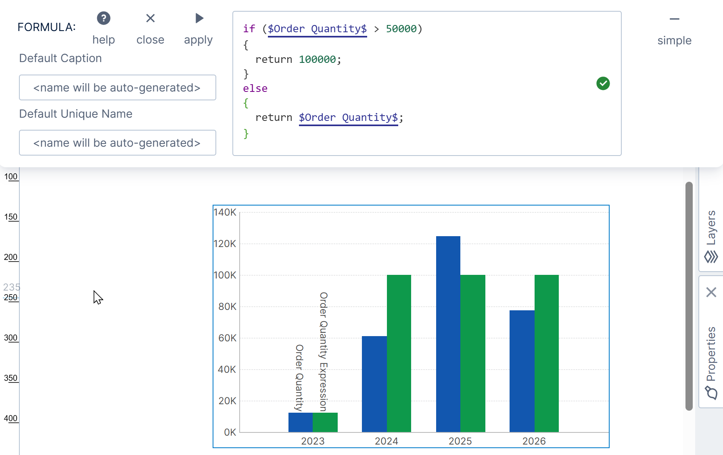Image resolution: width=723 pixels, height=455 pixels.
Task: Click the blue 2026 Order Quantity bar
Action: click(x=522, y=371)
